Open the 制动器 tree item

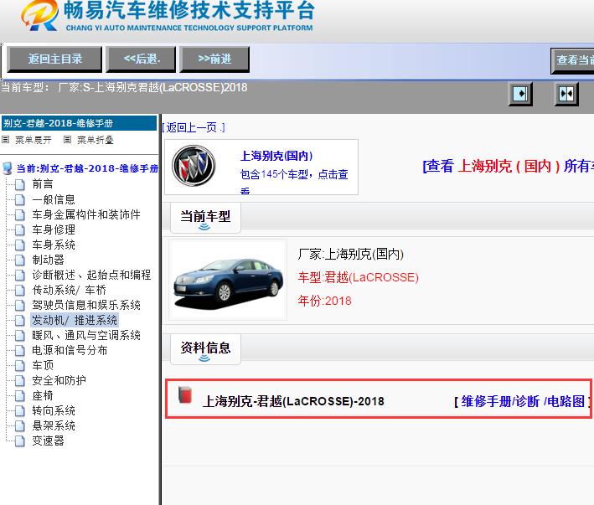click(48, 260)
